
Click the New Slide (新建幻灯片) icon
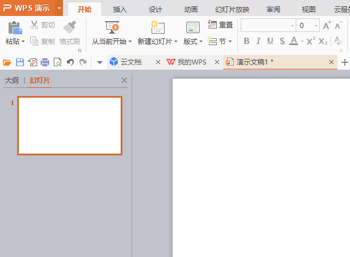tap(158, 27)
